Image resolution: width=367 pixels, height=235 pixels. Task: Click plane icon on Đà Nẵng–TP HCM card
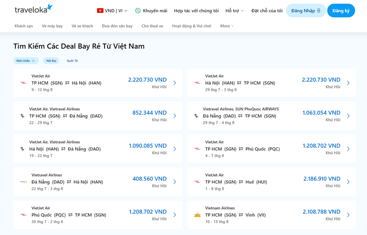(196, 116)
